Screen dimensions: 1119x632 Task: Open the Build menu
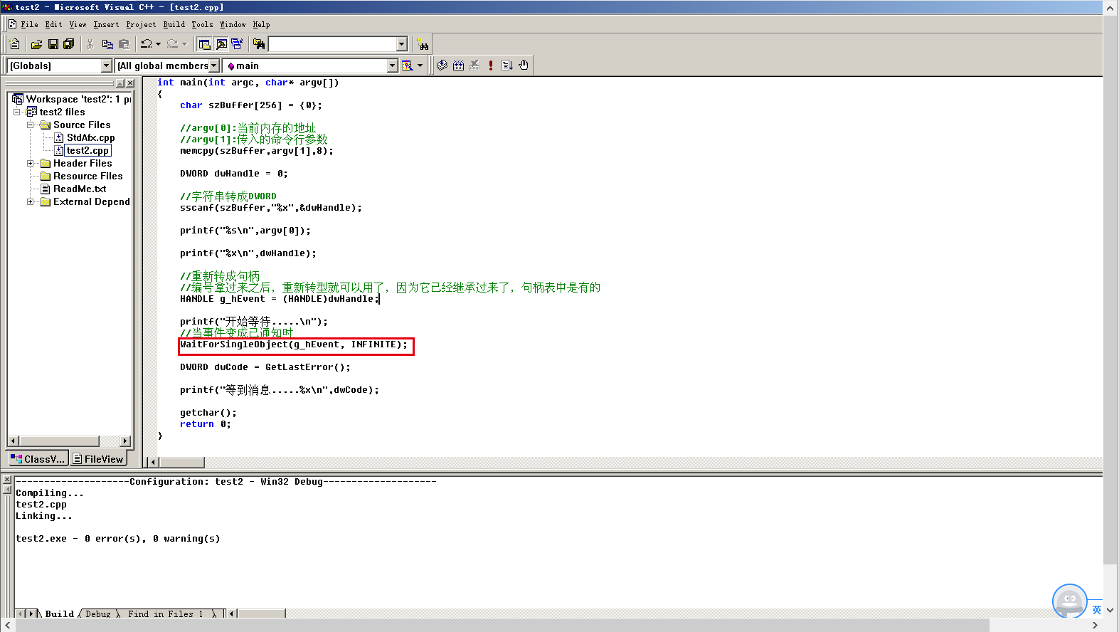pyautogui.click(x=174, y=24)
